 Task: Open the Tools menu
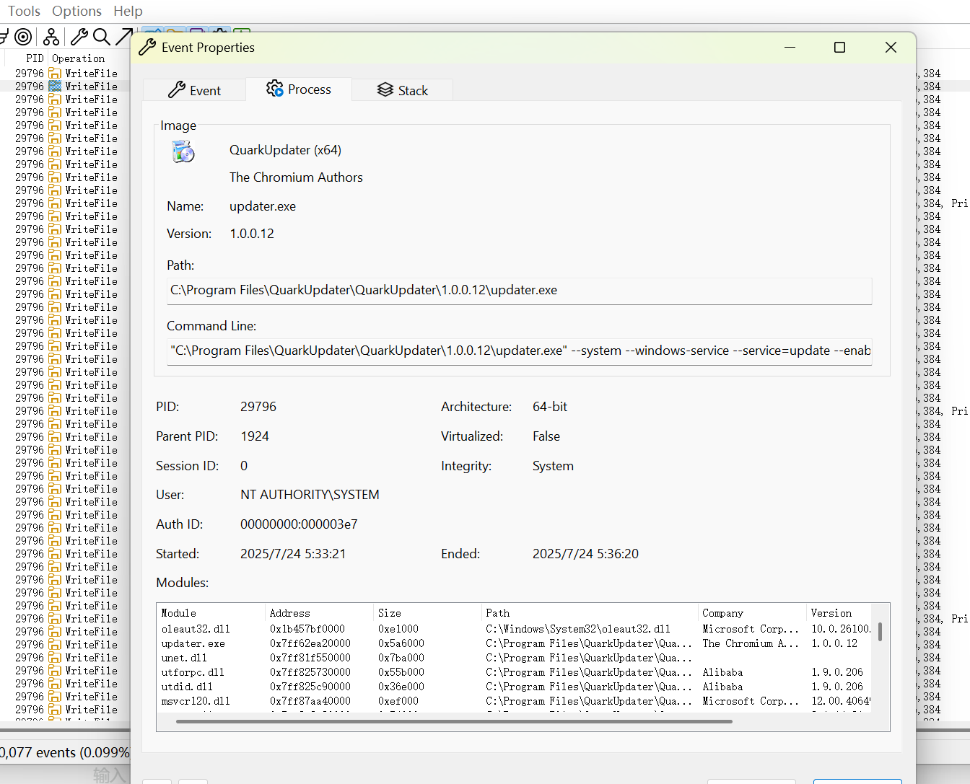24,11
